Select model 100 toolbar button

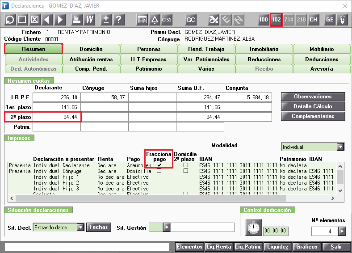tap(263, 20)
